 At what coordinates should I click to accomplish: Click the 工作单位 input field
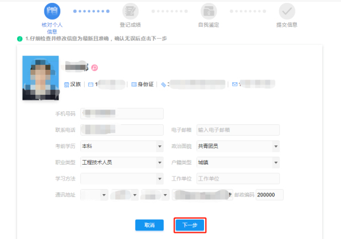(238, 179)
